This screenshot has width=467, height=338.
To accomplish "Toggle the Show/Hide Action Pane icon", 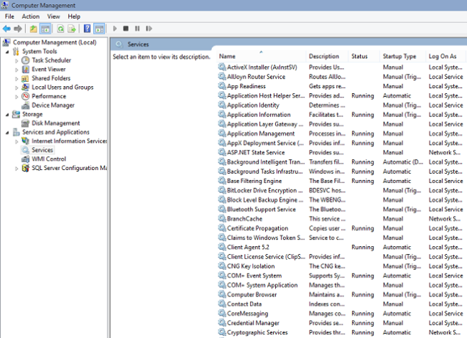I will 99,29.
